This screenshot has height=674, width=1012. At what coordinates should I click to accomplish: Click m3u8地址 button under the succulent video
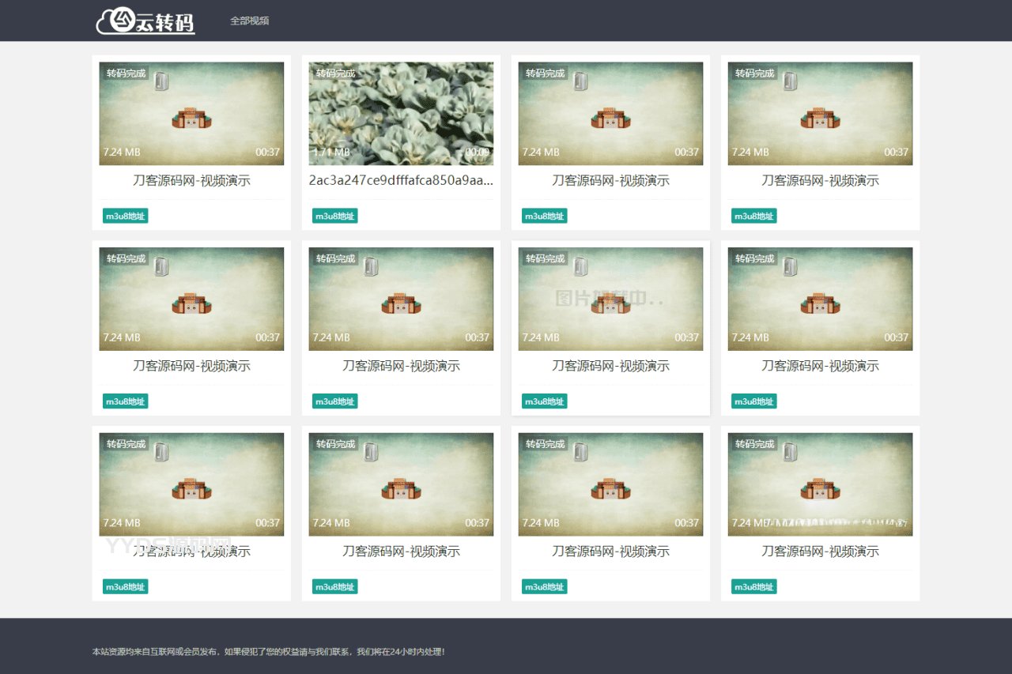(335, 216)
